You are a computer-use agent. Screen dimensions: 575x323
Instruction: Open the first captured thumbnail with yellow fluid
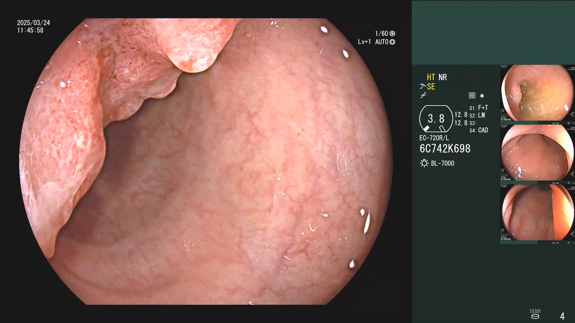coord(538,93)
